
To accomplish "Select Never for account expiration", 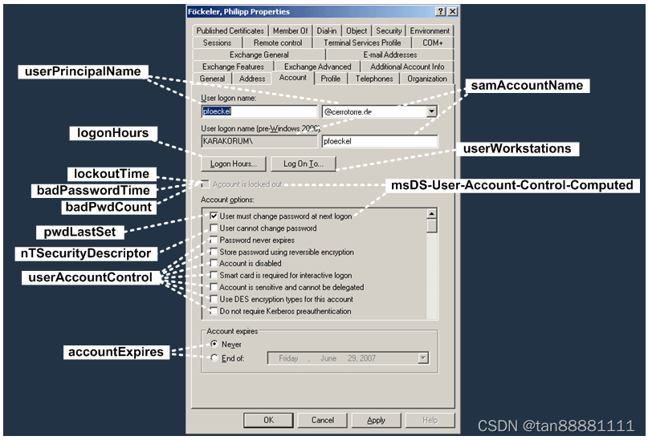I will point(214,344).
